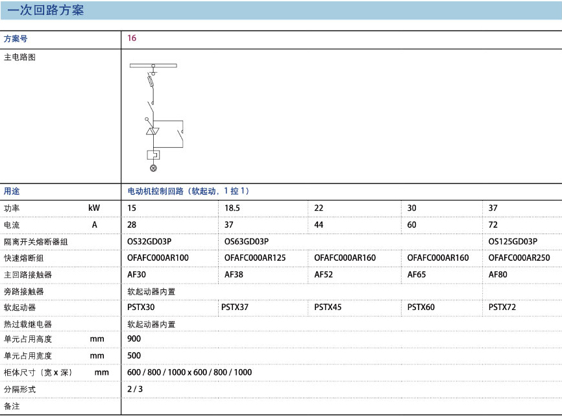Select the 15 value in the 功率 row

click(132, 208)
